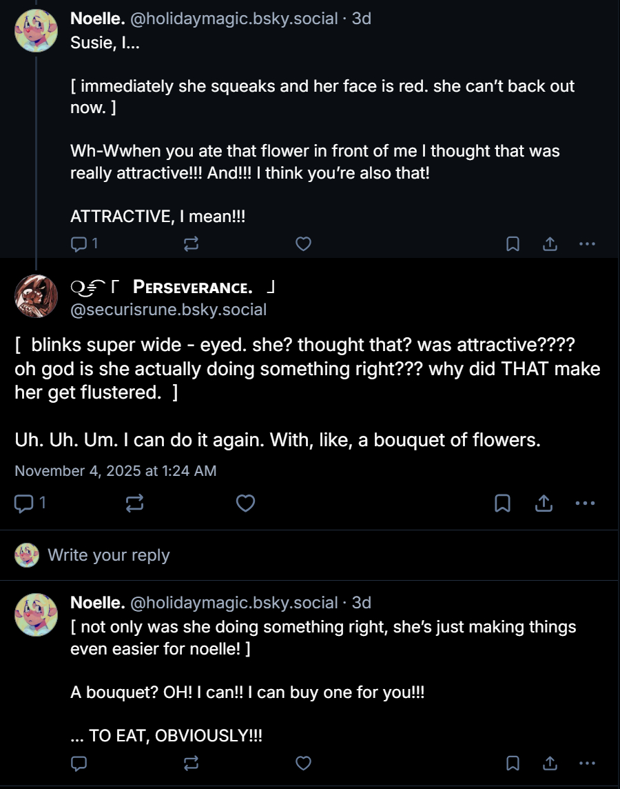Like Noelle's top post about the flower
This screenshot has height=789, width=620.
pos(303,243)
